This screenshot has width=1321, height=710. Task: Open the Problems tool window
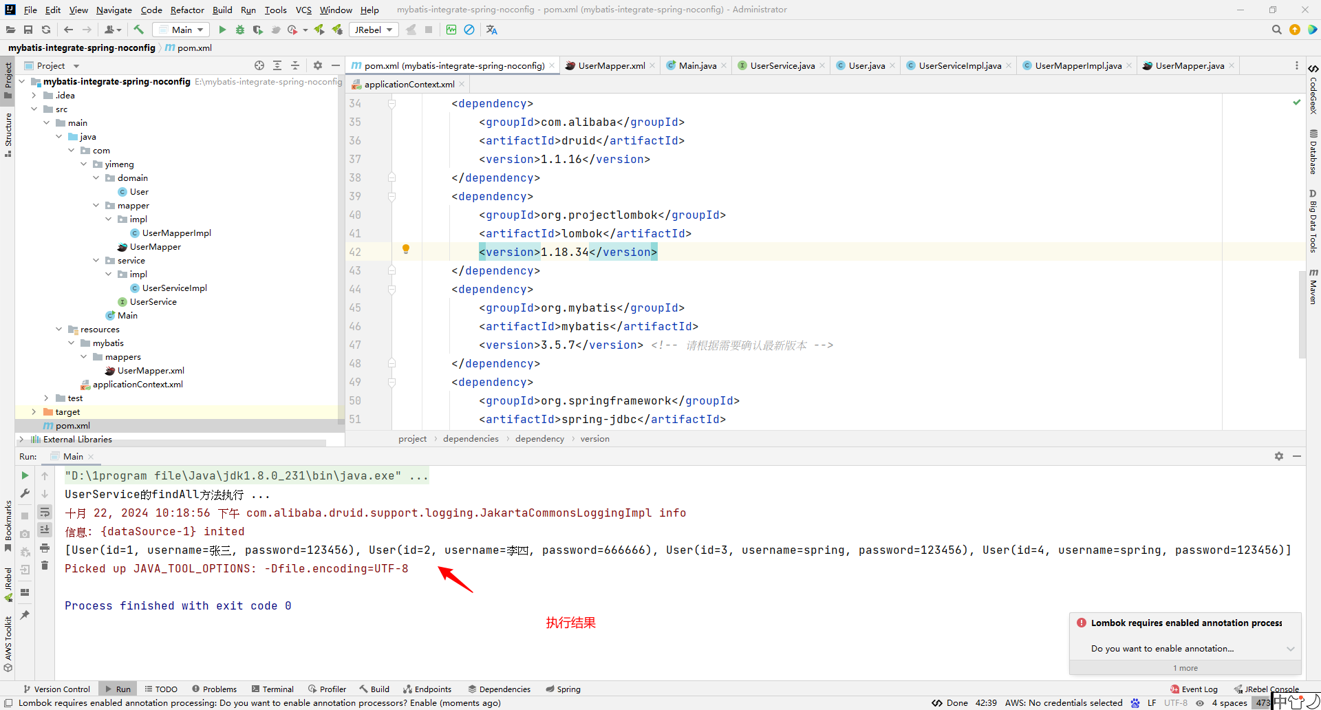(215, 689)
